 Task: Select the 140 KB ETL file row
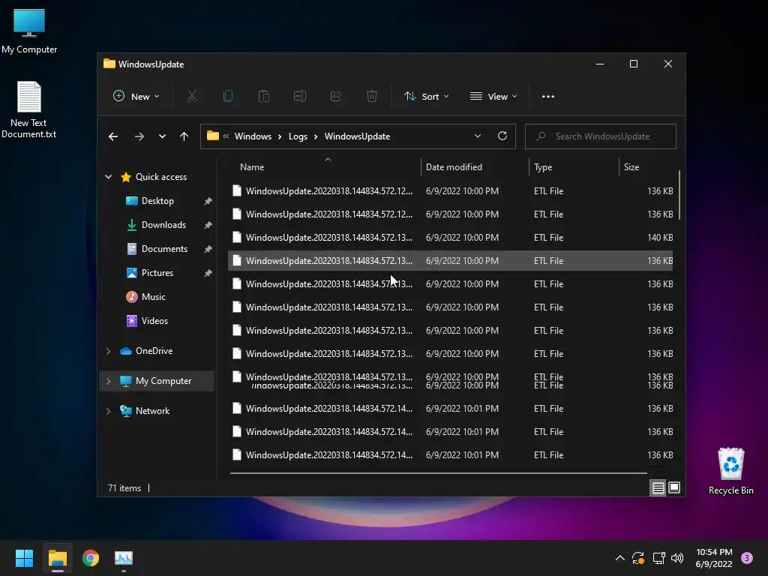pyautogui.click(x=451, y=238)
